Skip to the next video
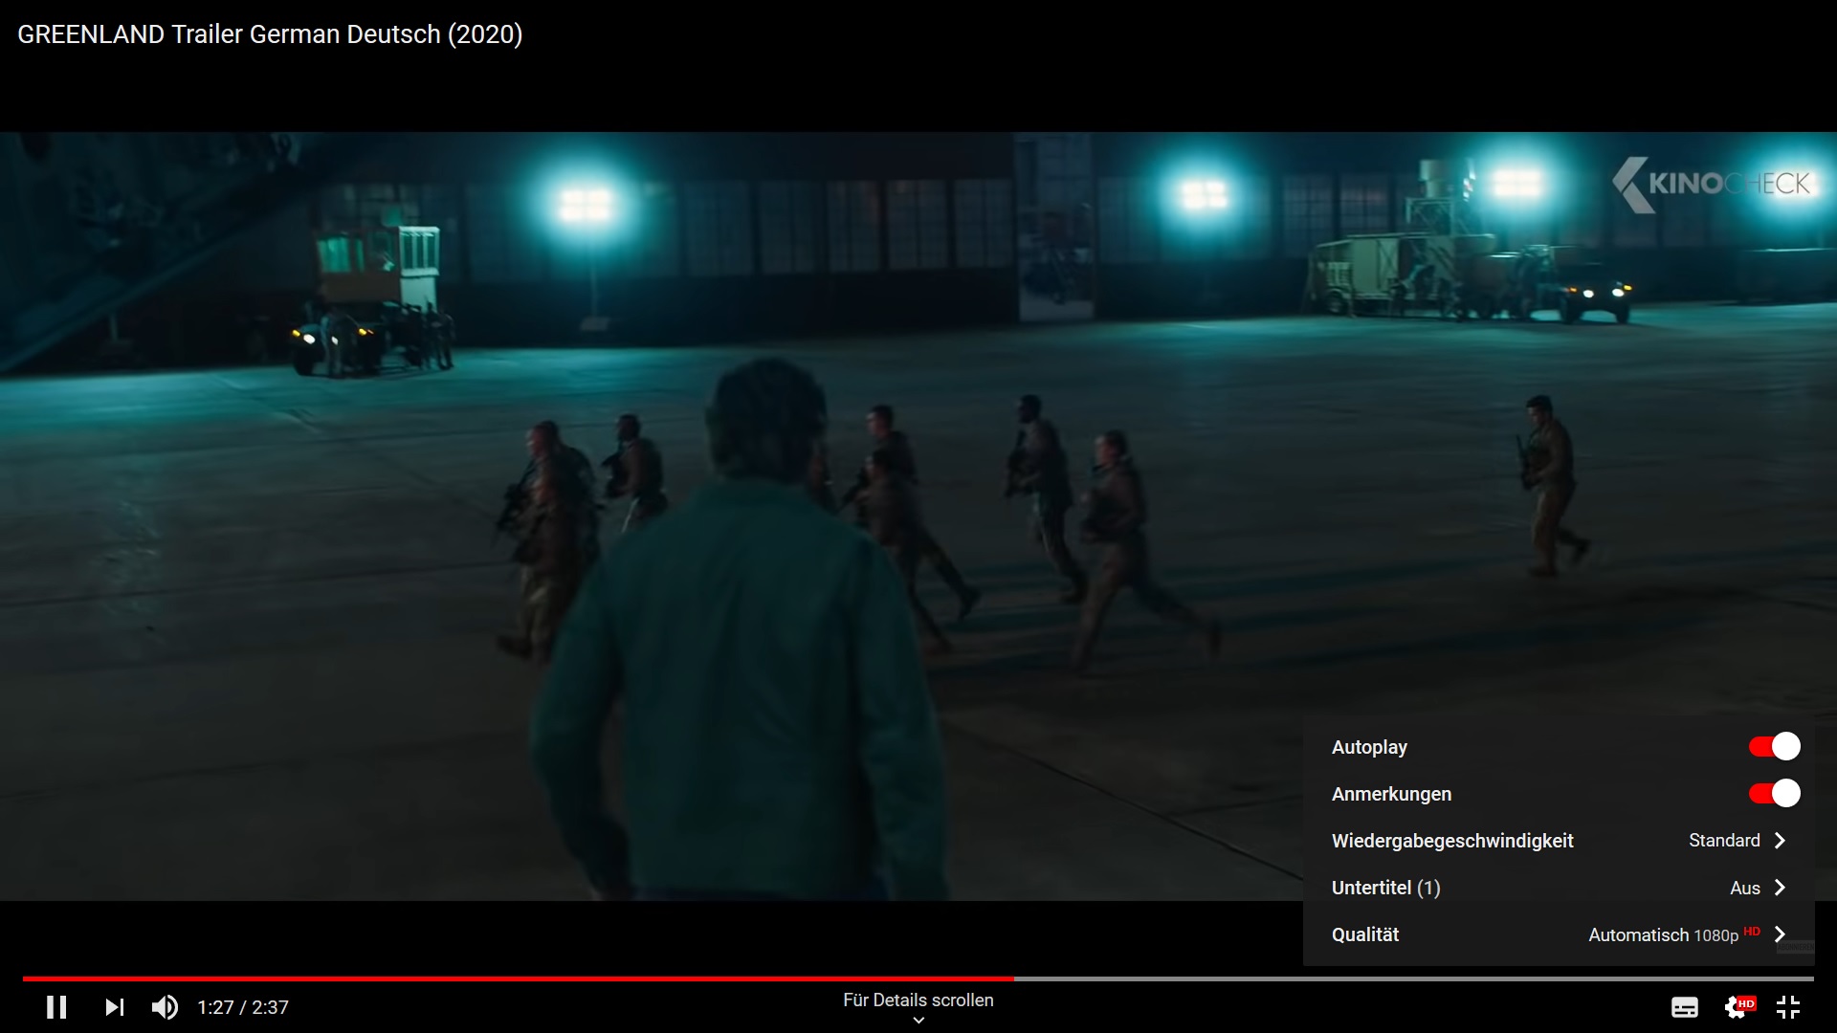Image resolution: width=1837 pixels, height=1033 pixels. click(x=114, y=1007)
